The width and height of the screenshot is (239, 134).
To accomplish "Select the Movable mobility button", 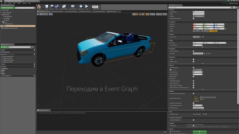I will [x=213, y=31].
